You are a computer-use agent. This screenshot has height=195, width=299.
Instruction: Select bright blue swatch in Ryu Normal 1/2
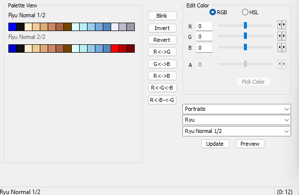[13, 27]
